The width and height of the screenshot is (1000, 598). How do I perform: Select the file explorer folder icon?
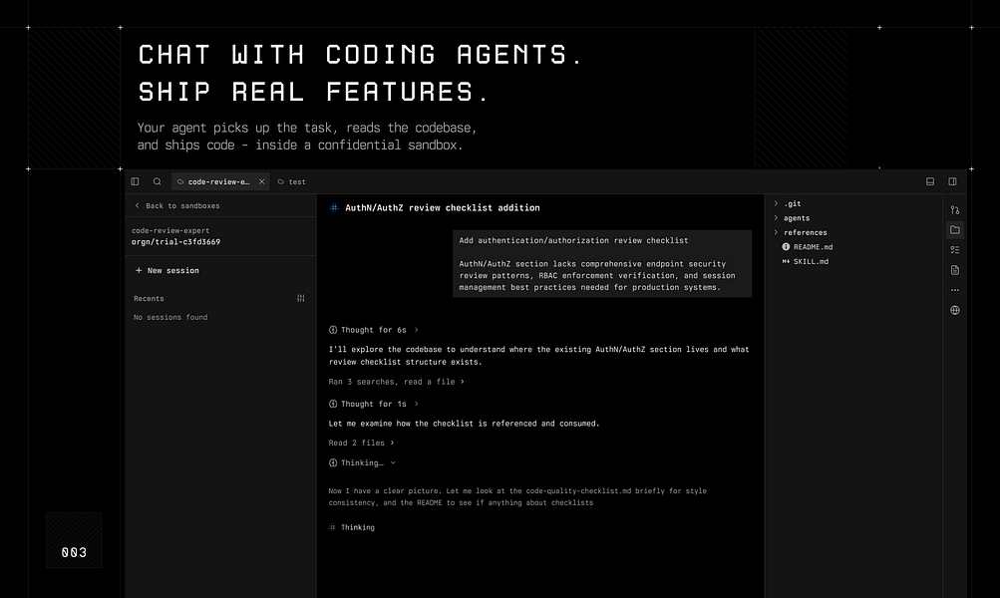pyautogui.click(x=955, y=229)
